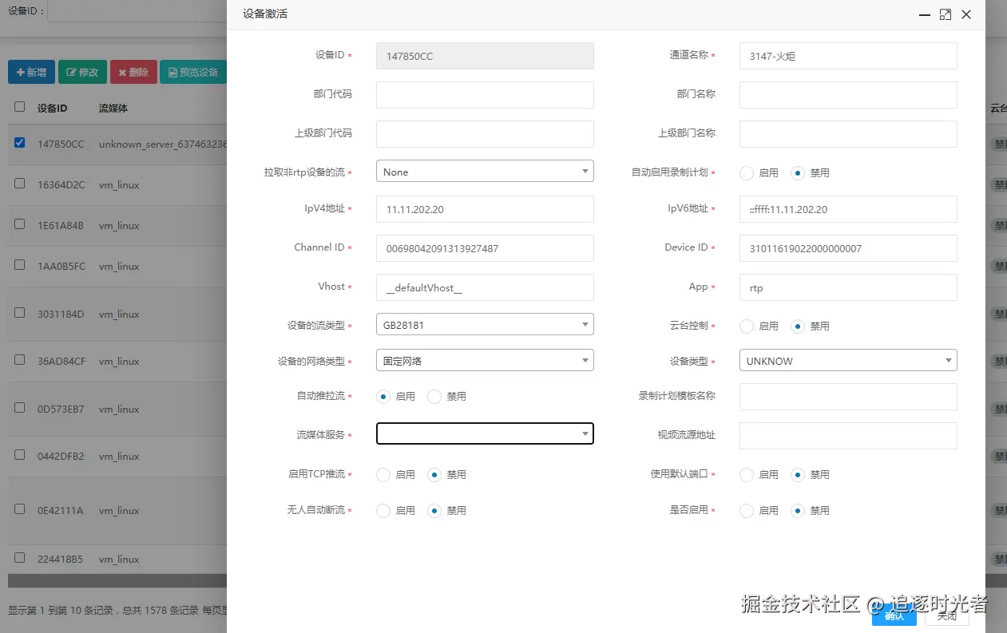Select 启用 for 是否启用
1007x633 pixels.
(x=747, y=510)
